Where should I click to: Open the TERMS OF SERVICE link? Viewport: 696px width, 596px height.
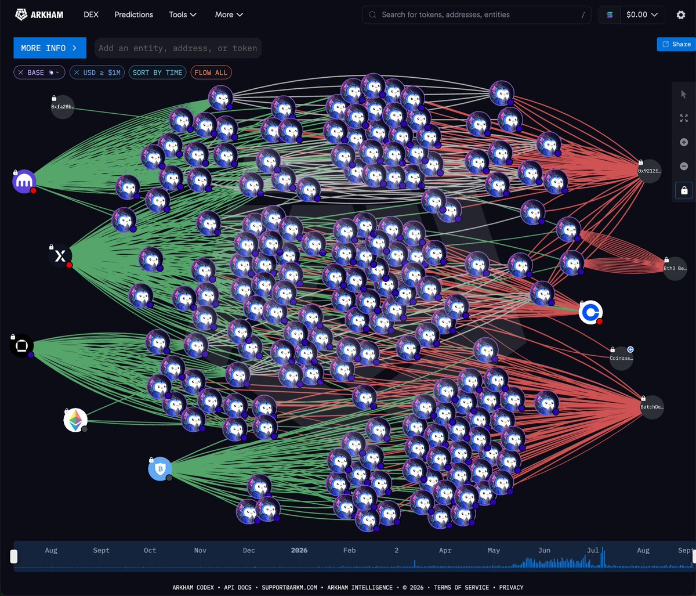461,587
